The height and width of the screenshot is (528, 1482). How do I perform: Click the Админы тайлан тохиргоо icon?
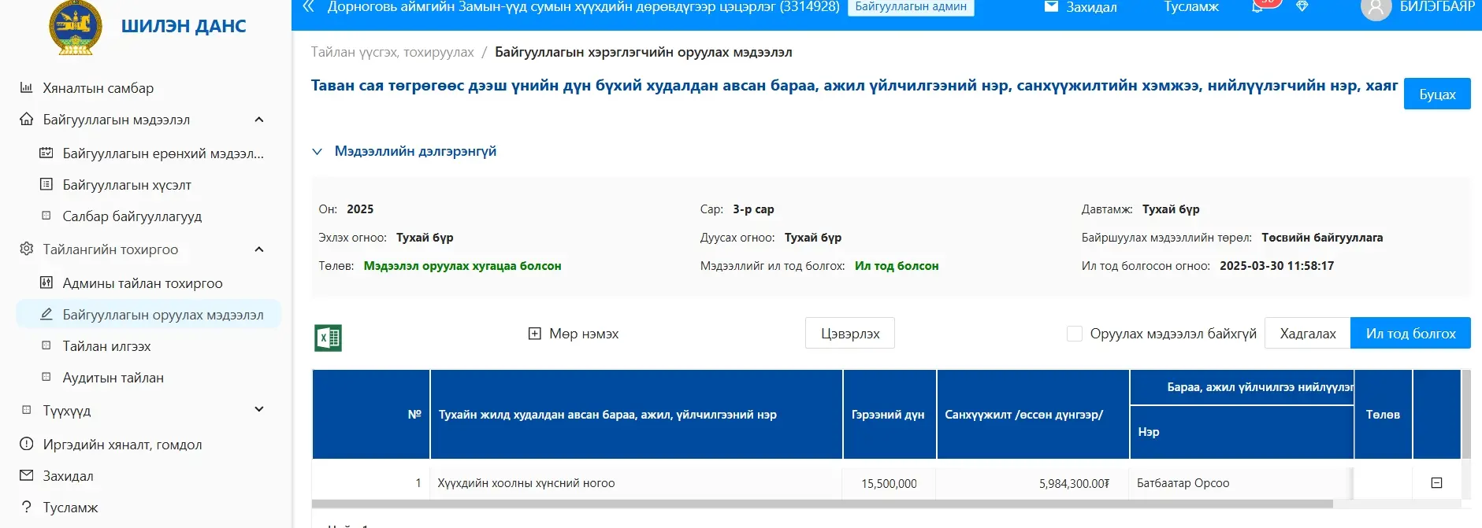46,283
